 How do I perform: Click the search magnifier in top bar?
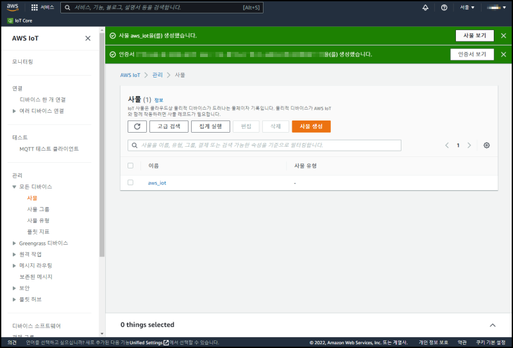(x=67, y=8)
